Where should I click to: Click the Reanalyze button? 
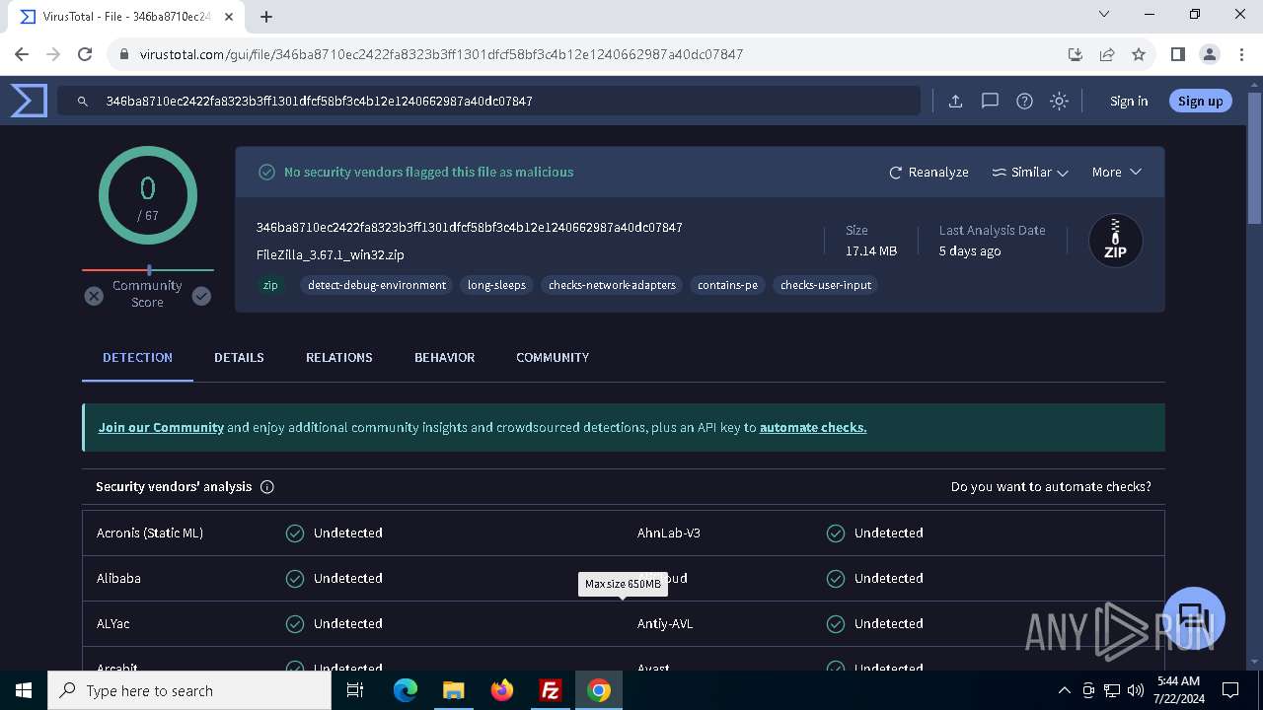tap(929, 172)
